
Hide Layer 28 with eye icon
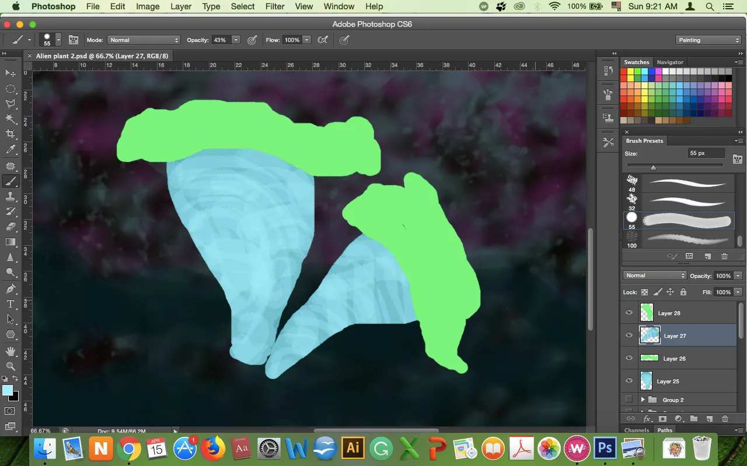click(x=629, y=313)
